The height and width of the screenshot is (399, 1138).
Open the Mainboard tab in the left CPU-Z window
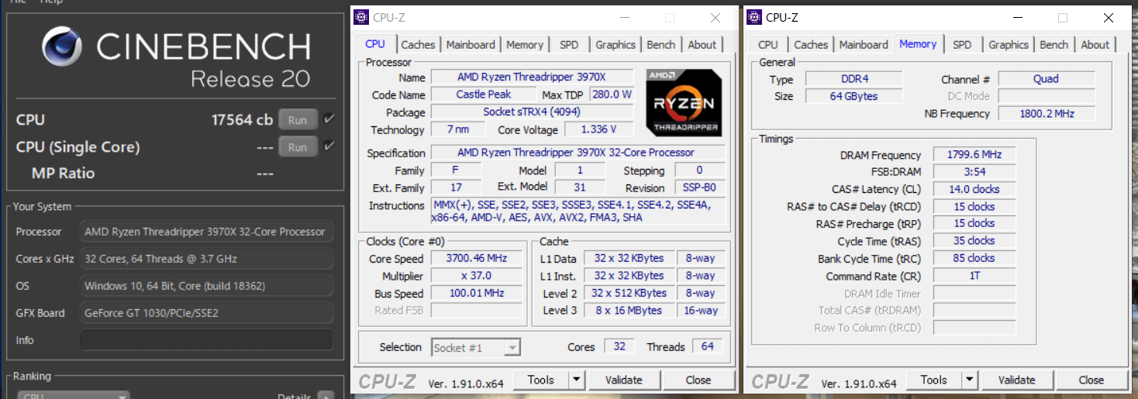point(471,45)
